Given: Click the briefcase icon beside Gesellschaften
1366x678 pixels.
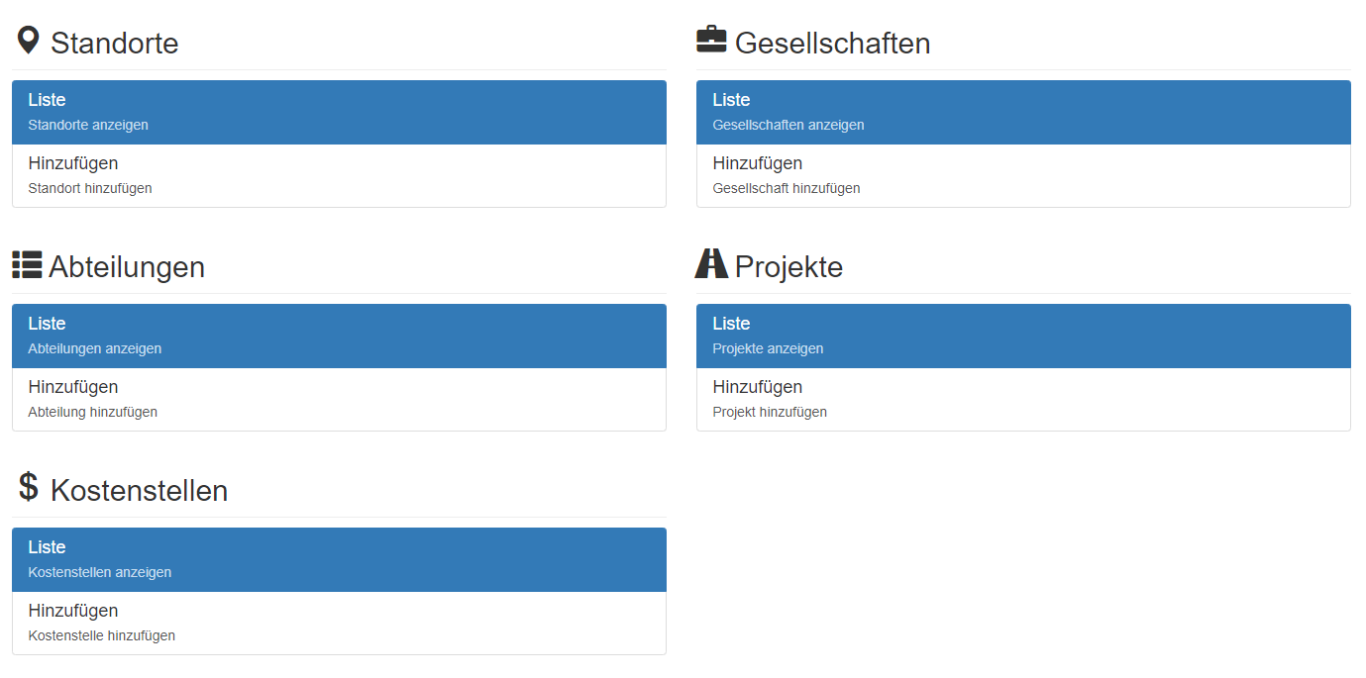Looking at the screenshot, I should click(x=711, y=41).
